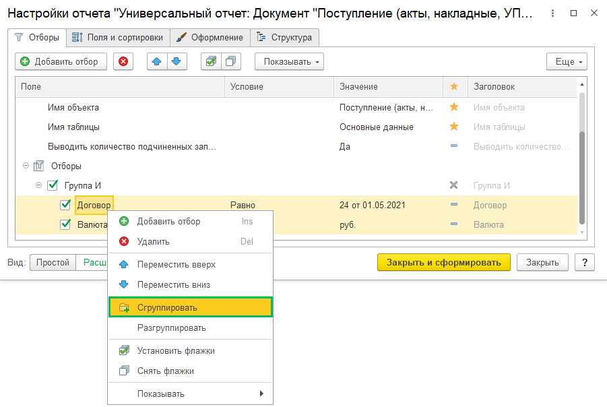Choose Установить флажки in context menu
Image resolution: width=607 pixels, height=407 pixels.
click(191, 351)
